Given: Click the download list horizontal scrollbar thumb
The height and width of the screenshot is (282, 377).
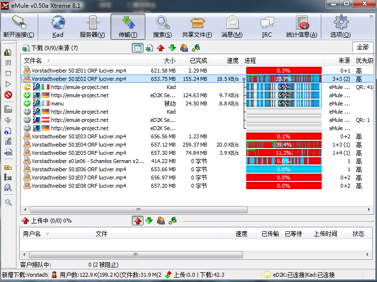Looking at the screenshot, I should point(139,209).
